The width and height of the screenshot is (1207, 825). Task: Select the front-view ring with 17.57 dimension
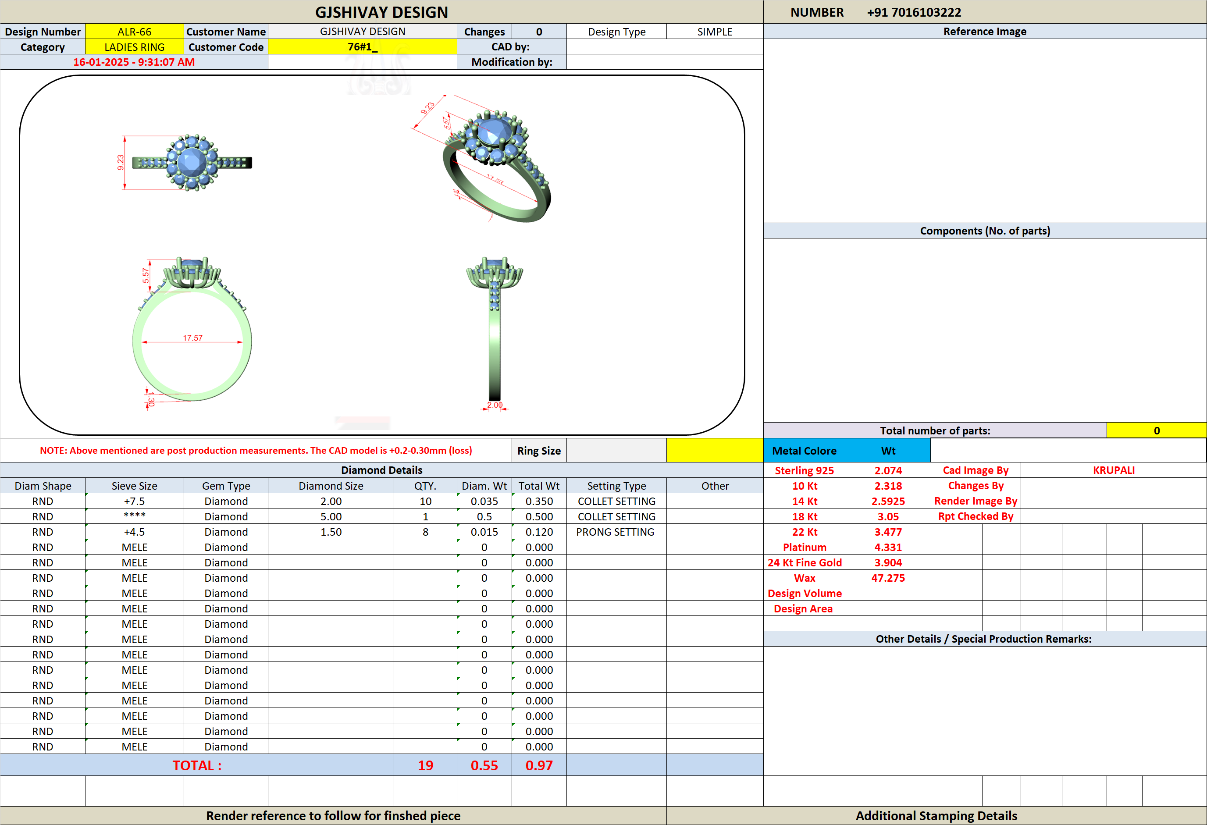coord(192,332)
